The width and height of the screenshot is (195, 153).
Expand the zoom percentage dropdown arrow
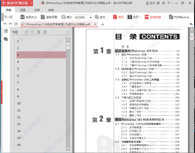click(x=91, y=17)
